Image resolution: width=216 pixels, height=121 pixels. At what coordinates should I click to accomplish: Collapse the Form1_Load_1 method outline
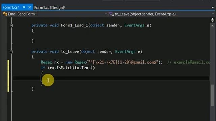pyautogui.click(x=11, y=25)
